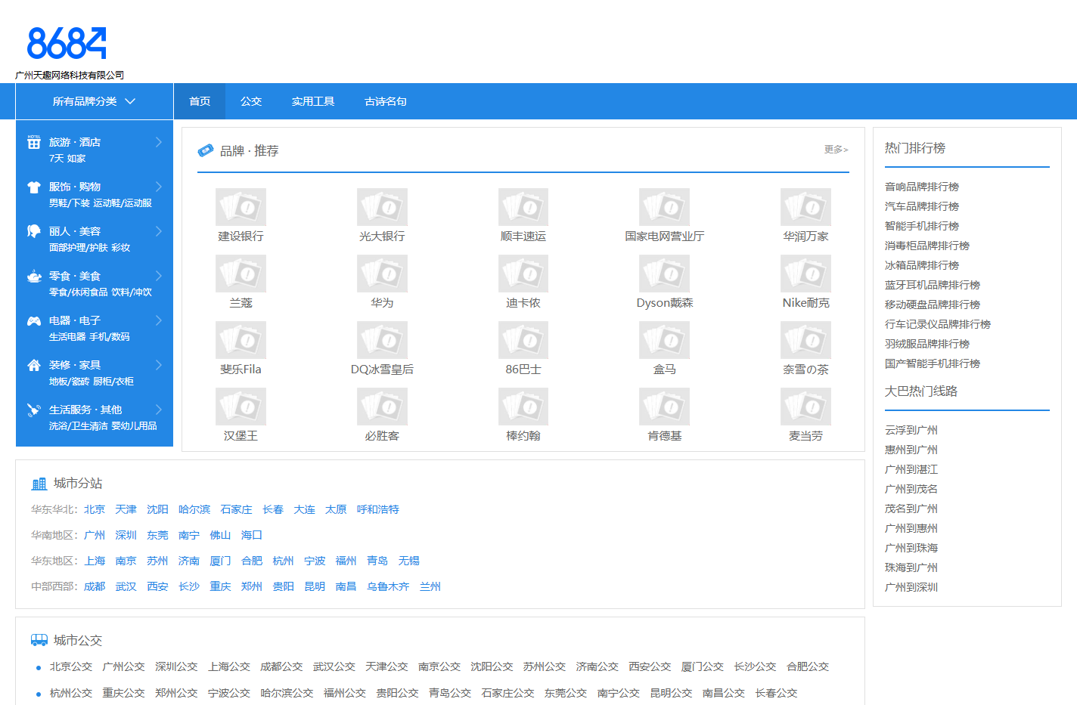Open the 奈雪の茶 brand thumbnail
1077x705 pixels.
point(805,340)
